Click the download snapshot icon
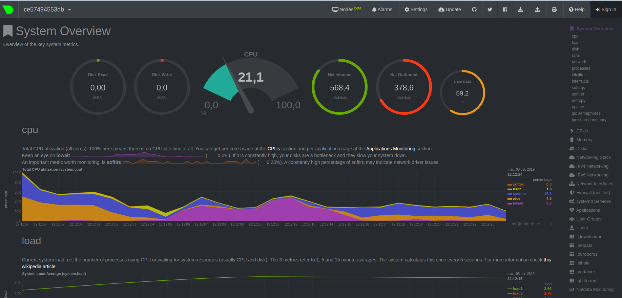 point(520,9)
